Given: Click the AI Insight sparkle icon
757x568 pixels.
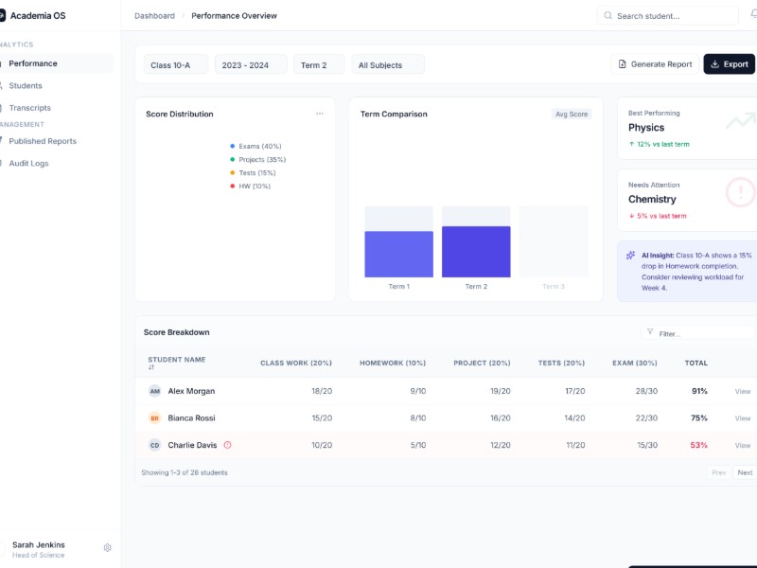Looking at the screenshot, I should click(630, 255).
